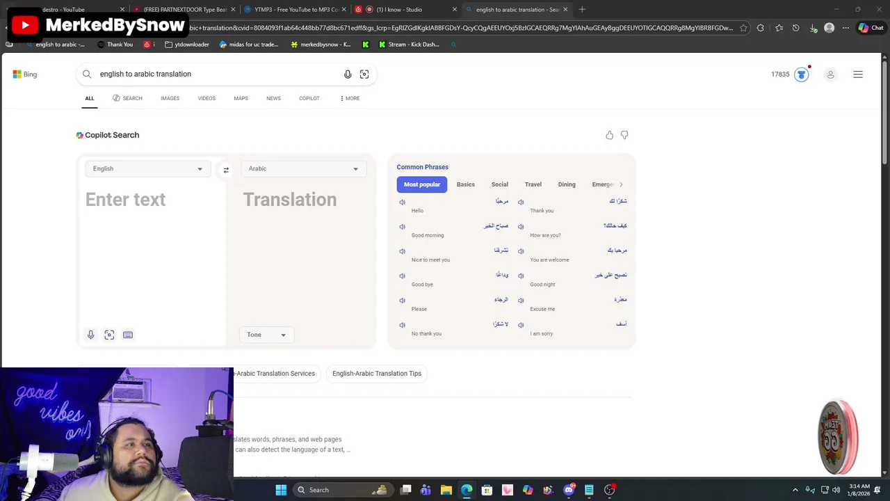This screenshot has width=890, height=501.
Task: Switch to the VIDEOS search tab
Action: (x=207, y=99)
